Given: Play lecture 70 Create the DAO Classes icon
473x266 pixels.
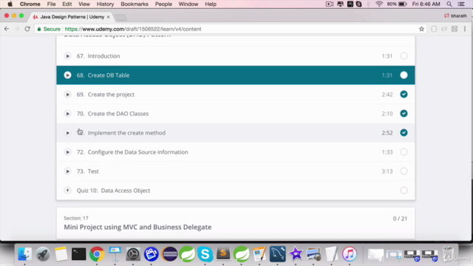Looking at the screenshot, I should pos(67,114).
